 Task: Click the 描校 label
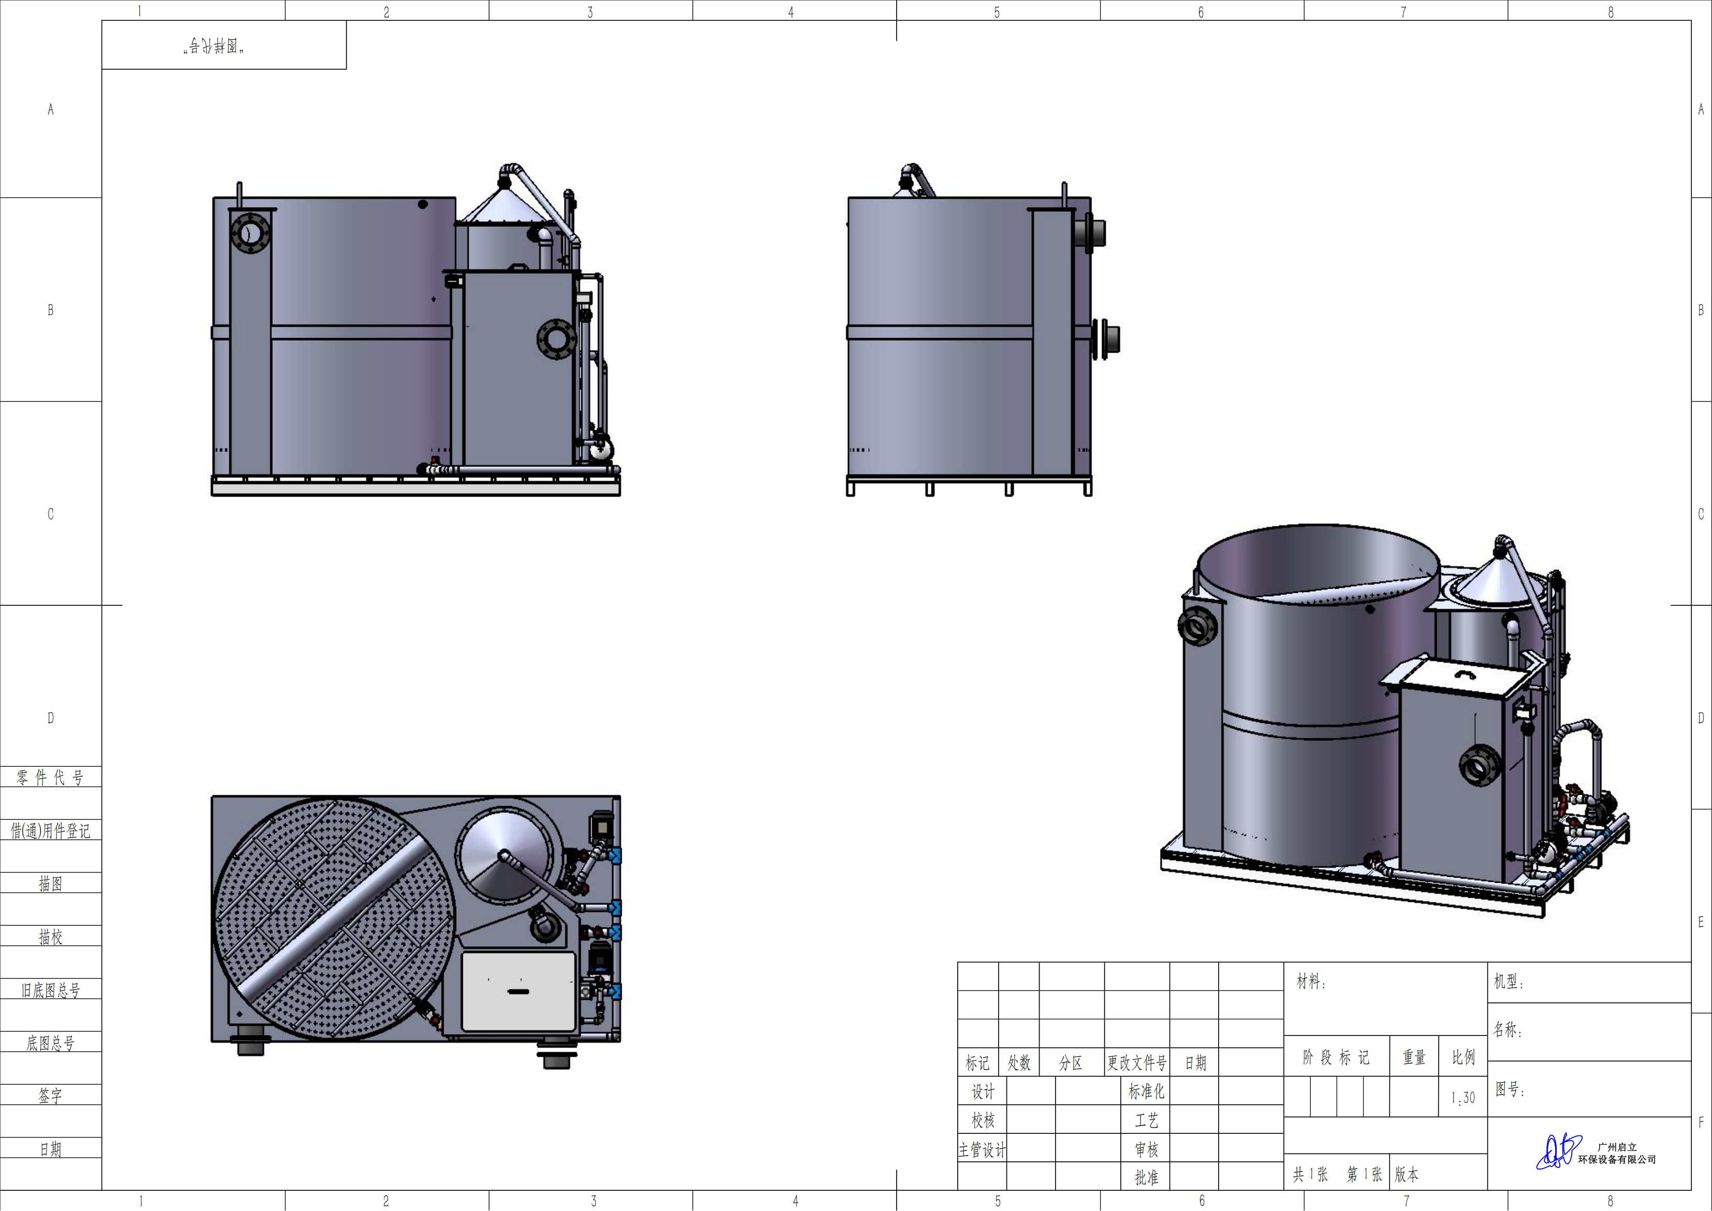coord(51,936)
